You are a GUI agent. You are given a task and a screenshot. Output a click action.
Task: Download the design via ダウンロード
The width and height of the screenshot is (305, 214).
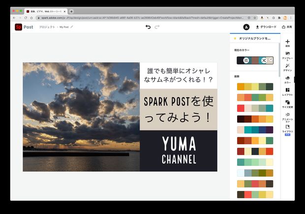click(x=266, y=27)
